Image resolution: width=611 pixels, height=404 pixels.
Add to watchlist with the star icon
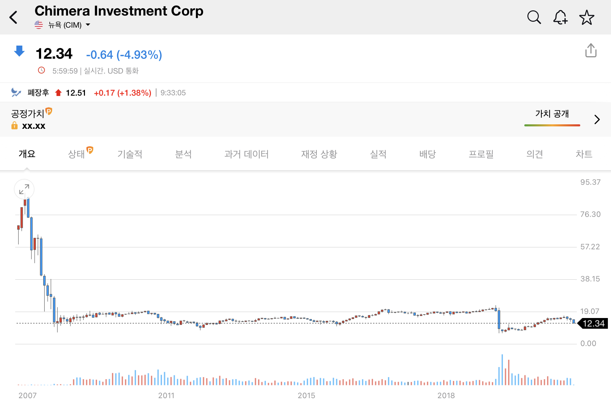tap(586, 17)
